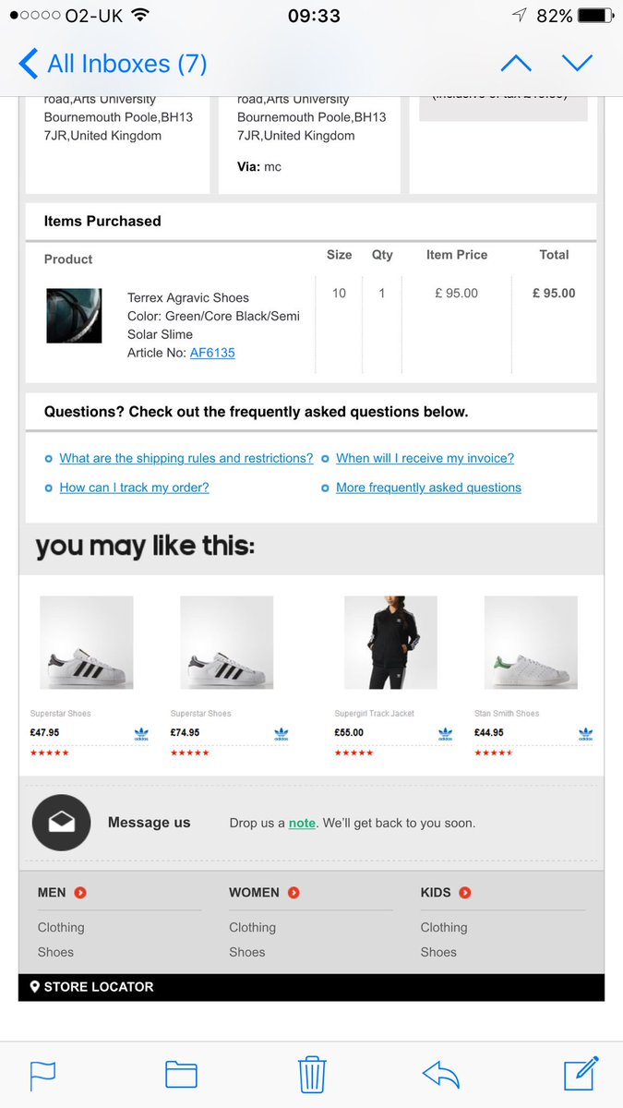Tap the flag icon in bottom toolbar

coord(43,1075)
